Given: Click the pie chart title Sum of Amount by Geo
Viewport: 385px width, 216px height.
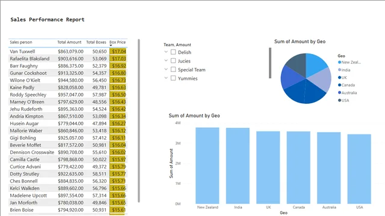Looking at the screenshot, I should click(x=300, y=41).
